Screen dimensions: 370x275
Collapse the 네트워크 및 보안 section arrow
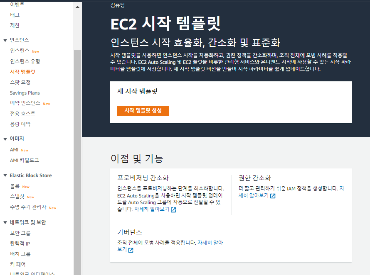tap(5, 222)
